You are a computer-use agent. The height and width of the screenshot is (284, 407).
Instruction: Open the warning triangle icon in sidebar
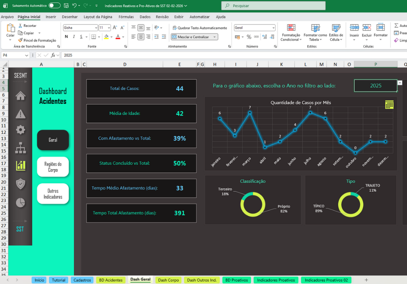coord(20,114)
